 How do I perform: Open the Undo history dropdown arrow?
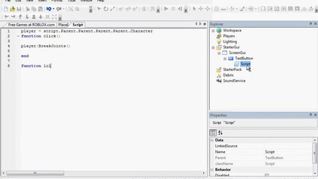[53, 9]
